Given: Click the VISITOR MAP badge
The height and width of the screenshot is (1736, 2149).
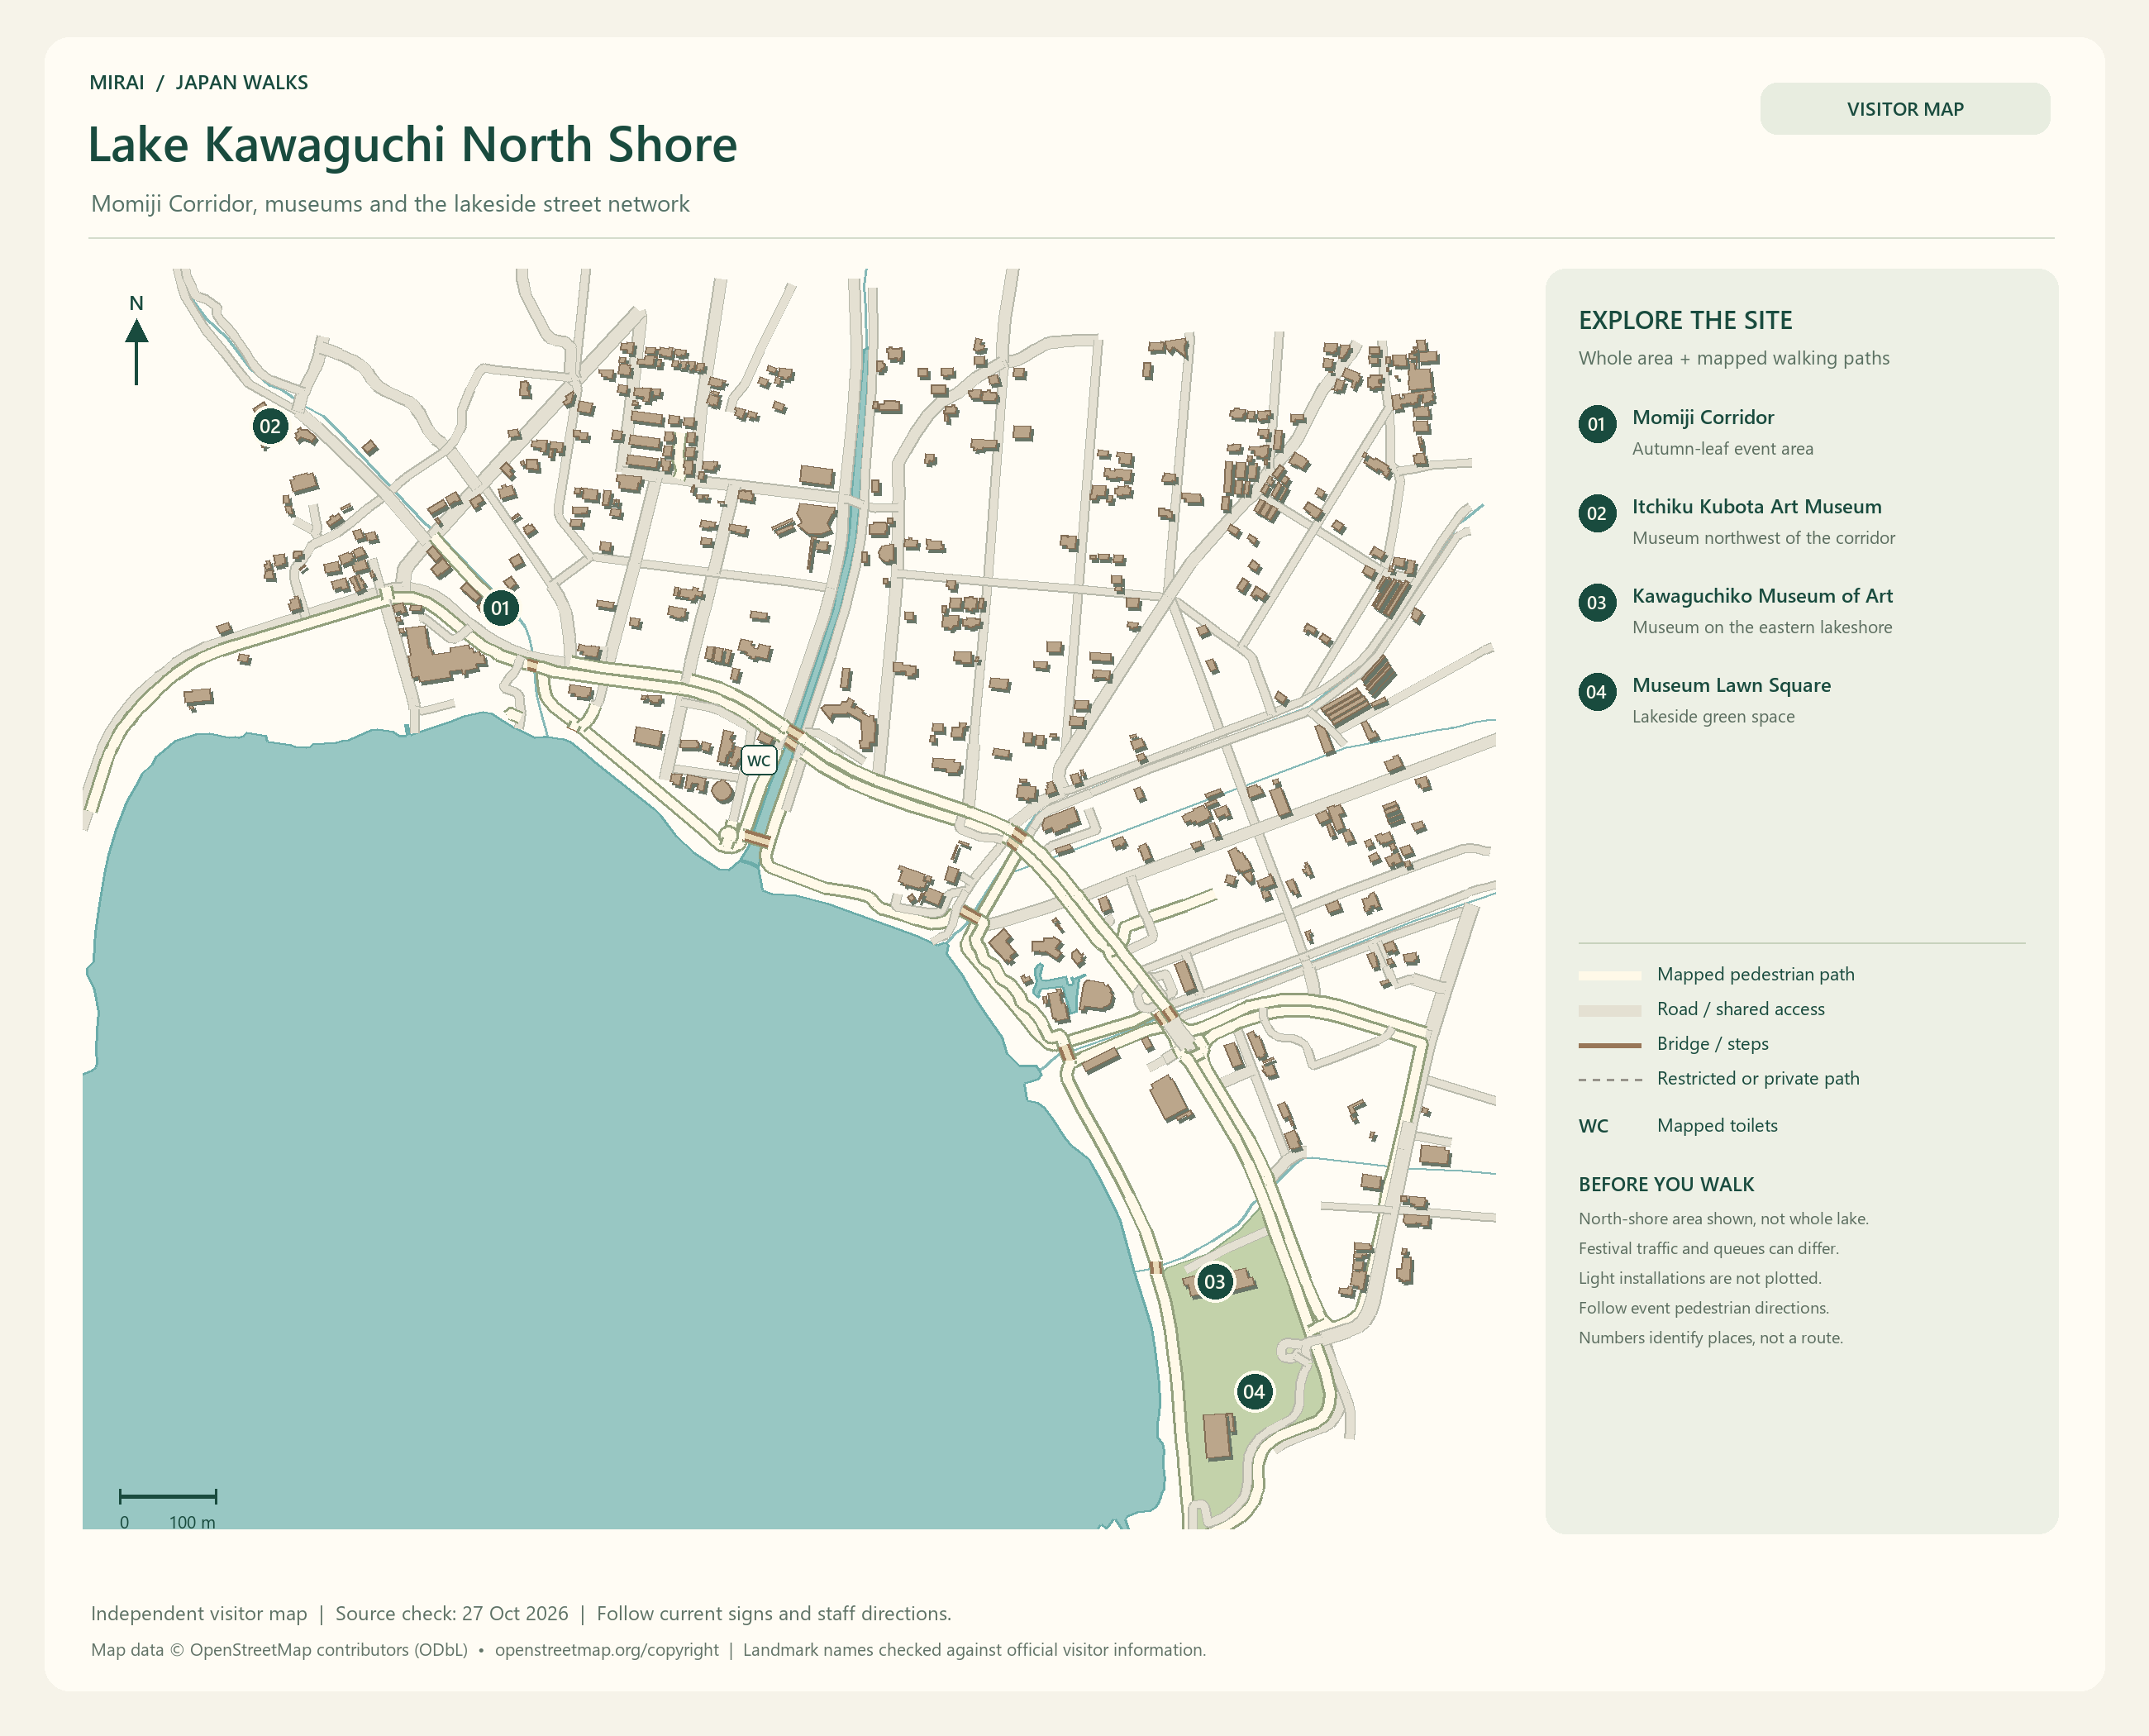Looking at the screenshot, I should tap(1904, 109).
